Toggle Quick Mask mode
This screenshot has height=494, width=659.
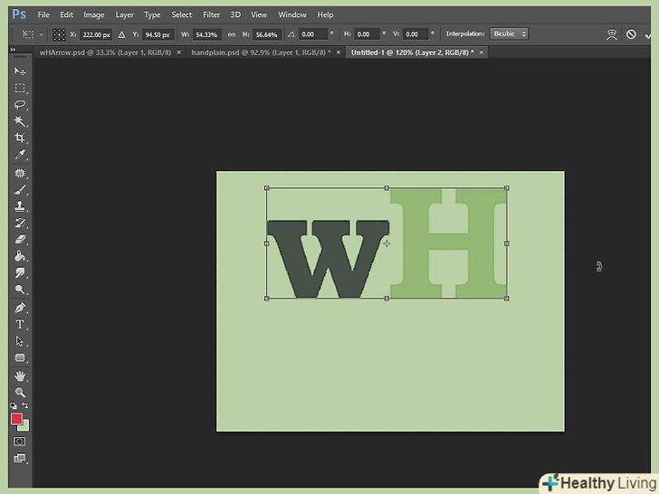click(20, 442)
